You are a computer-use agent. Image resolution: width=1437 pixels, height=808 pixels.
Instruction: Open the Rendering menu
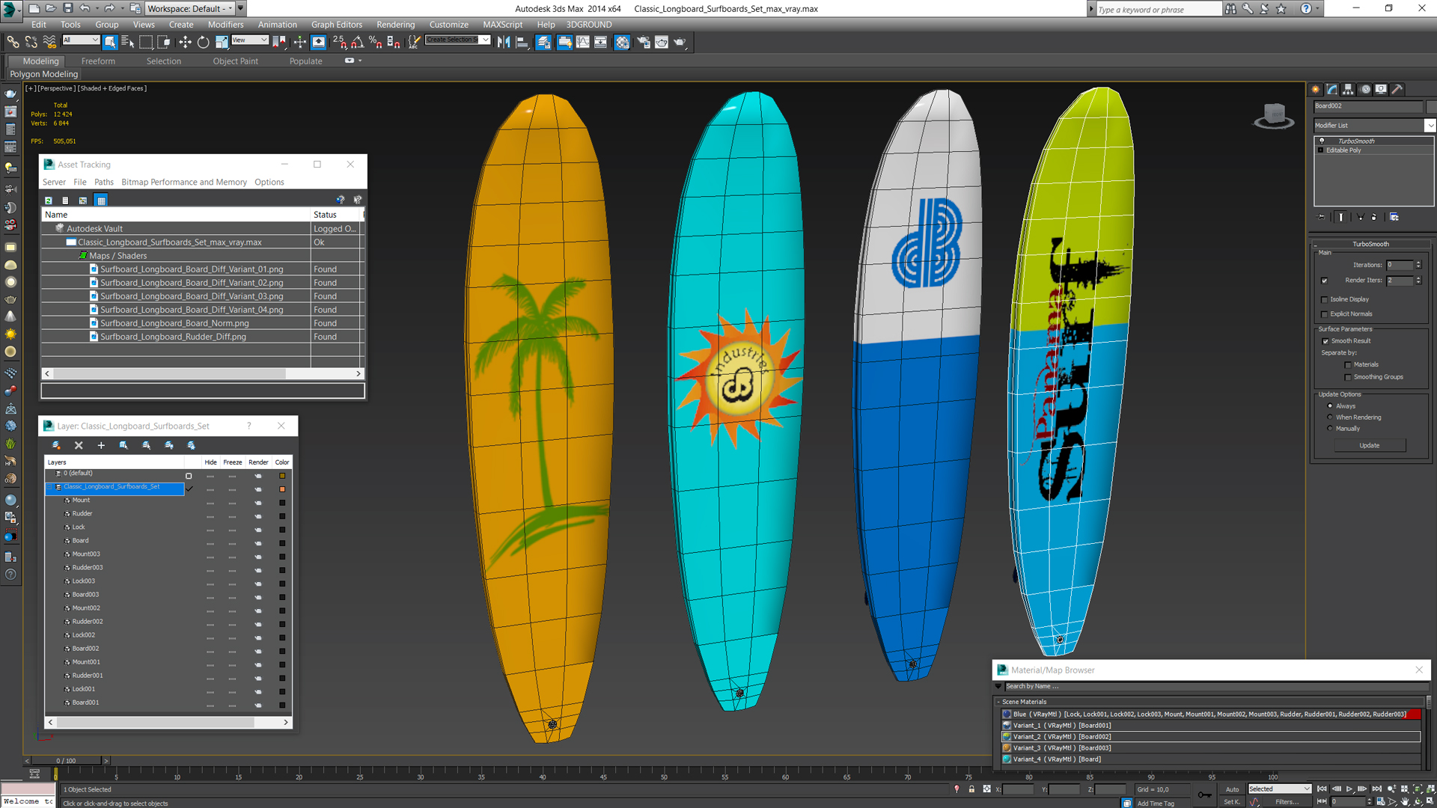pos(395,25)
